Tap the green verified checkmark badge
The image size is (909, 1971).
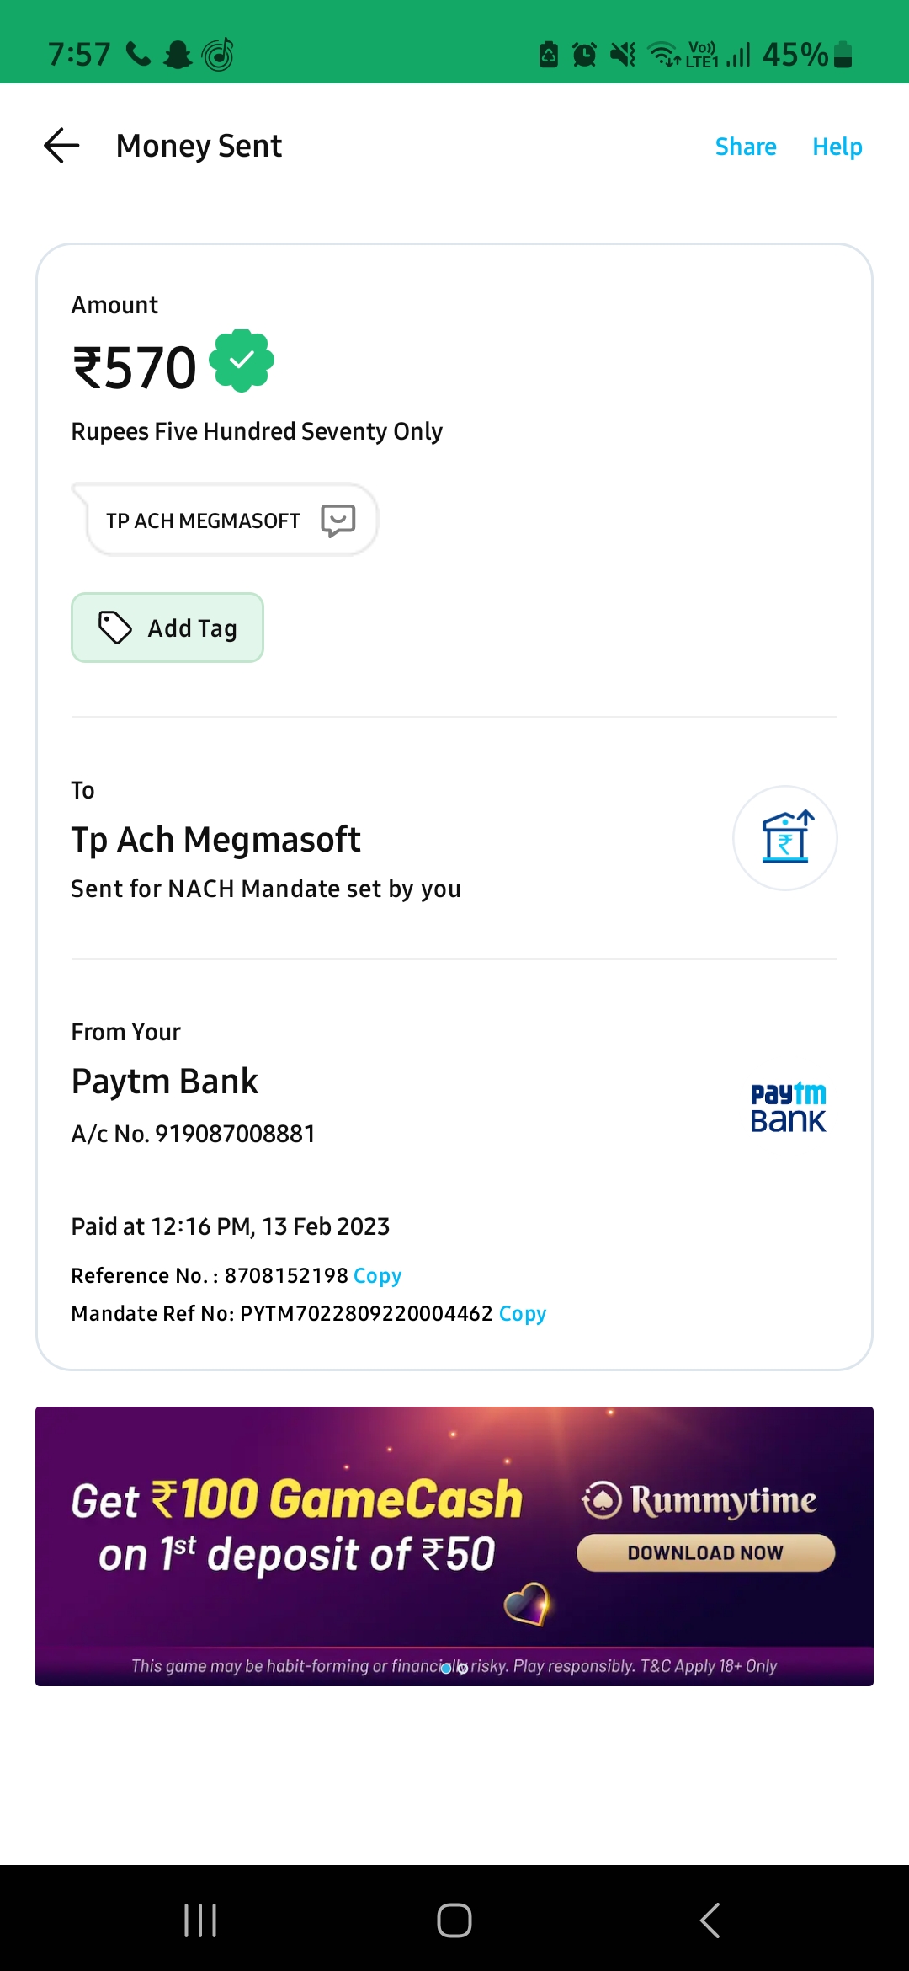[x=242, y=361]
